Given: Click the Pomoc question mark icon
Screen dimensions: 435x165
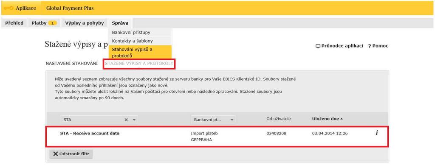Looking at the screenshot, I should 370,46.
